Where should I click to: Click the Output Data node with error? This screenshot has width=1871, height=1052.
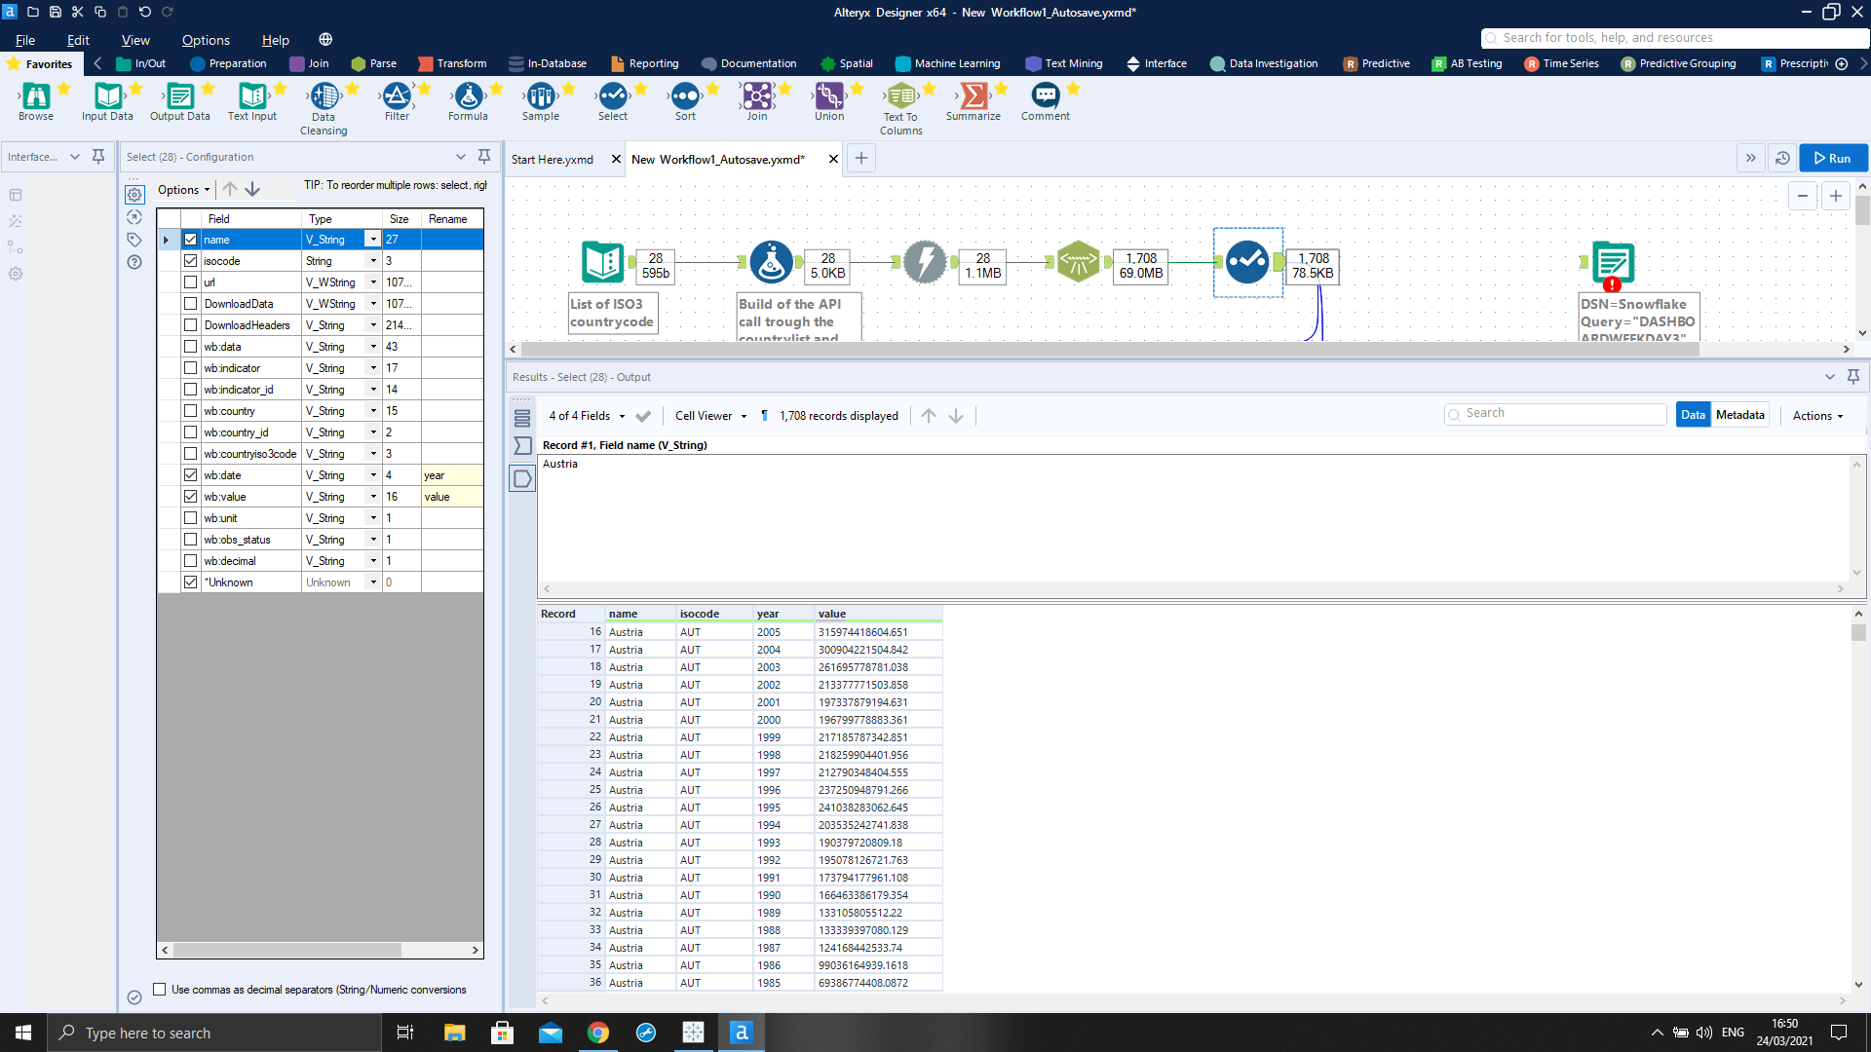tap(1613, 262)
